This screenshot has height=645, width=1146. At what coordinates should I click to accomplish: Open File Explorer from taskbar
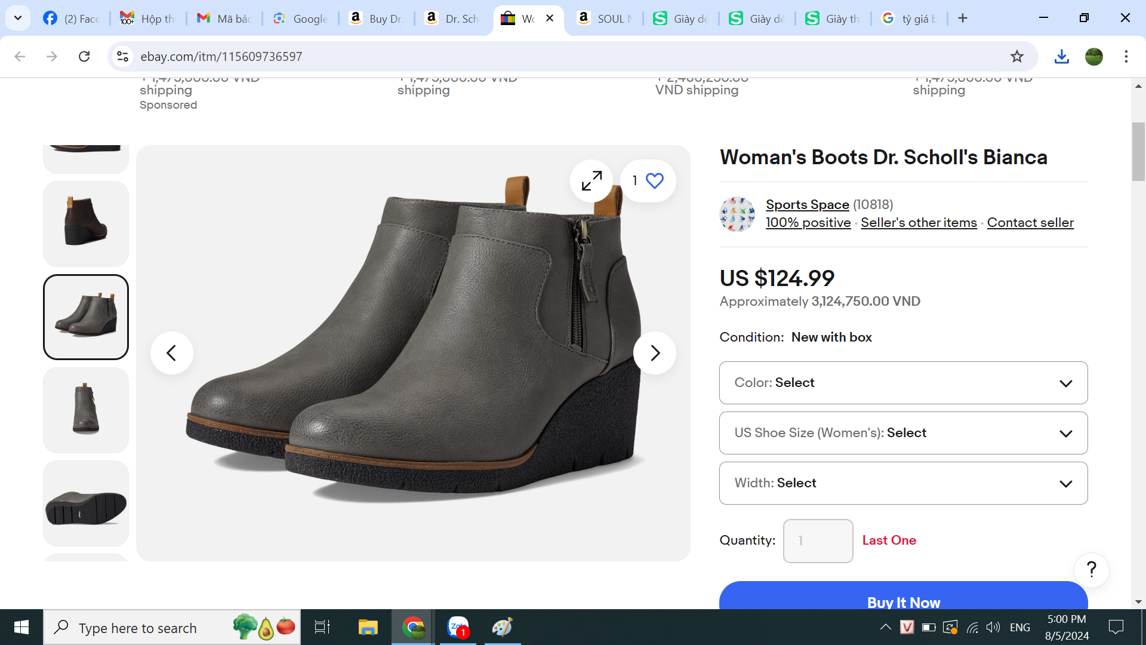[368, 627]
